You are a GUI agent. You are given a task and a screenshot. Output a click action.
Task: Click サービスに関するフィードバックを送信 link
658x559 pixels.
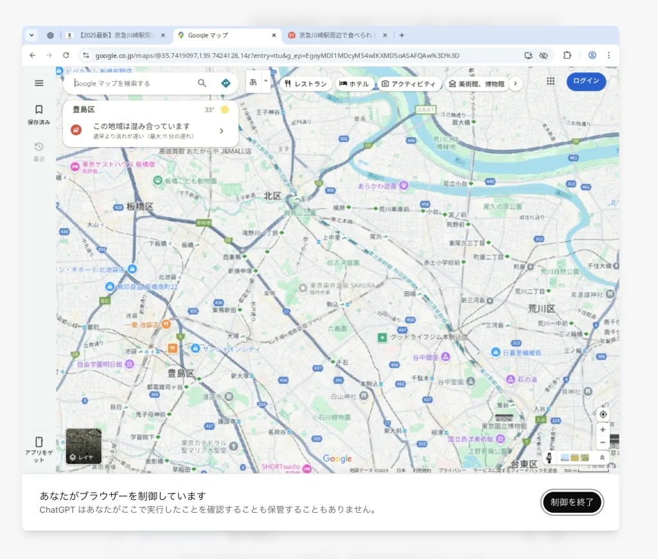click(x=515, y=470)
